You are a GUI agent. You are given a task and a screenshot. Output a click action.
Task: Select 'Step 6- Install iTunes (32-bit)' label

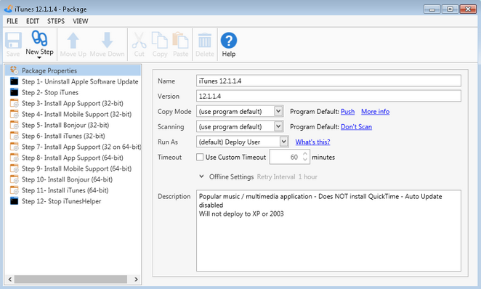pos(63,136)
